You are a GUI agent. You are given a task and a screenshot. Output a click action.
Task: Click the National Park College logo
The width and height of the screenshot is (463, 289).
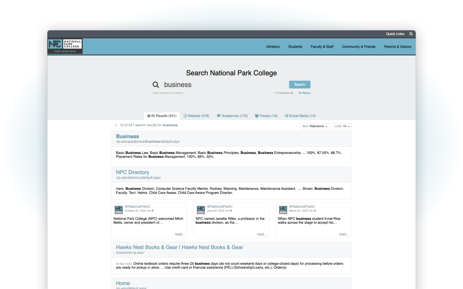pyautogui.click(x=65, y=46)
